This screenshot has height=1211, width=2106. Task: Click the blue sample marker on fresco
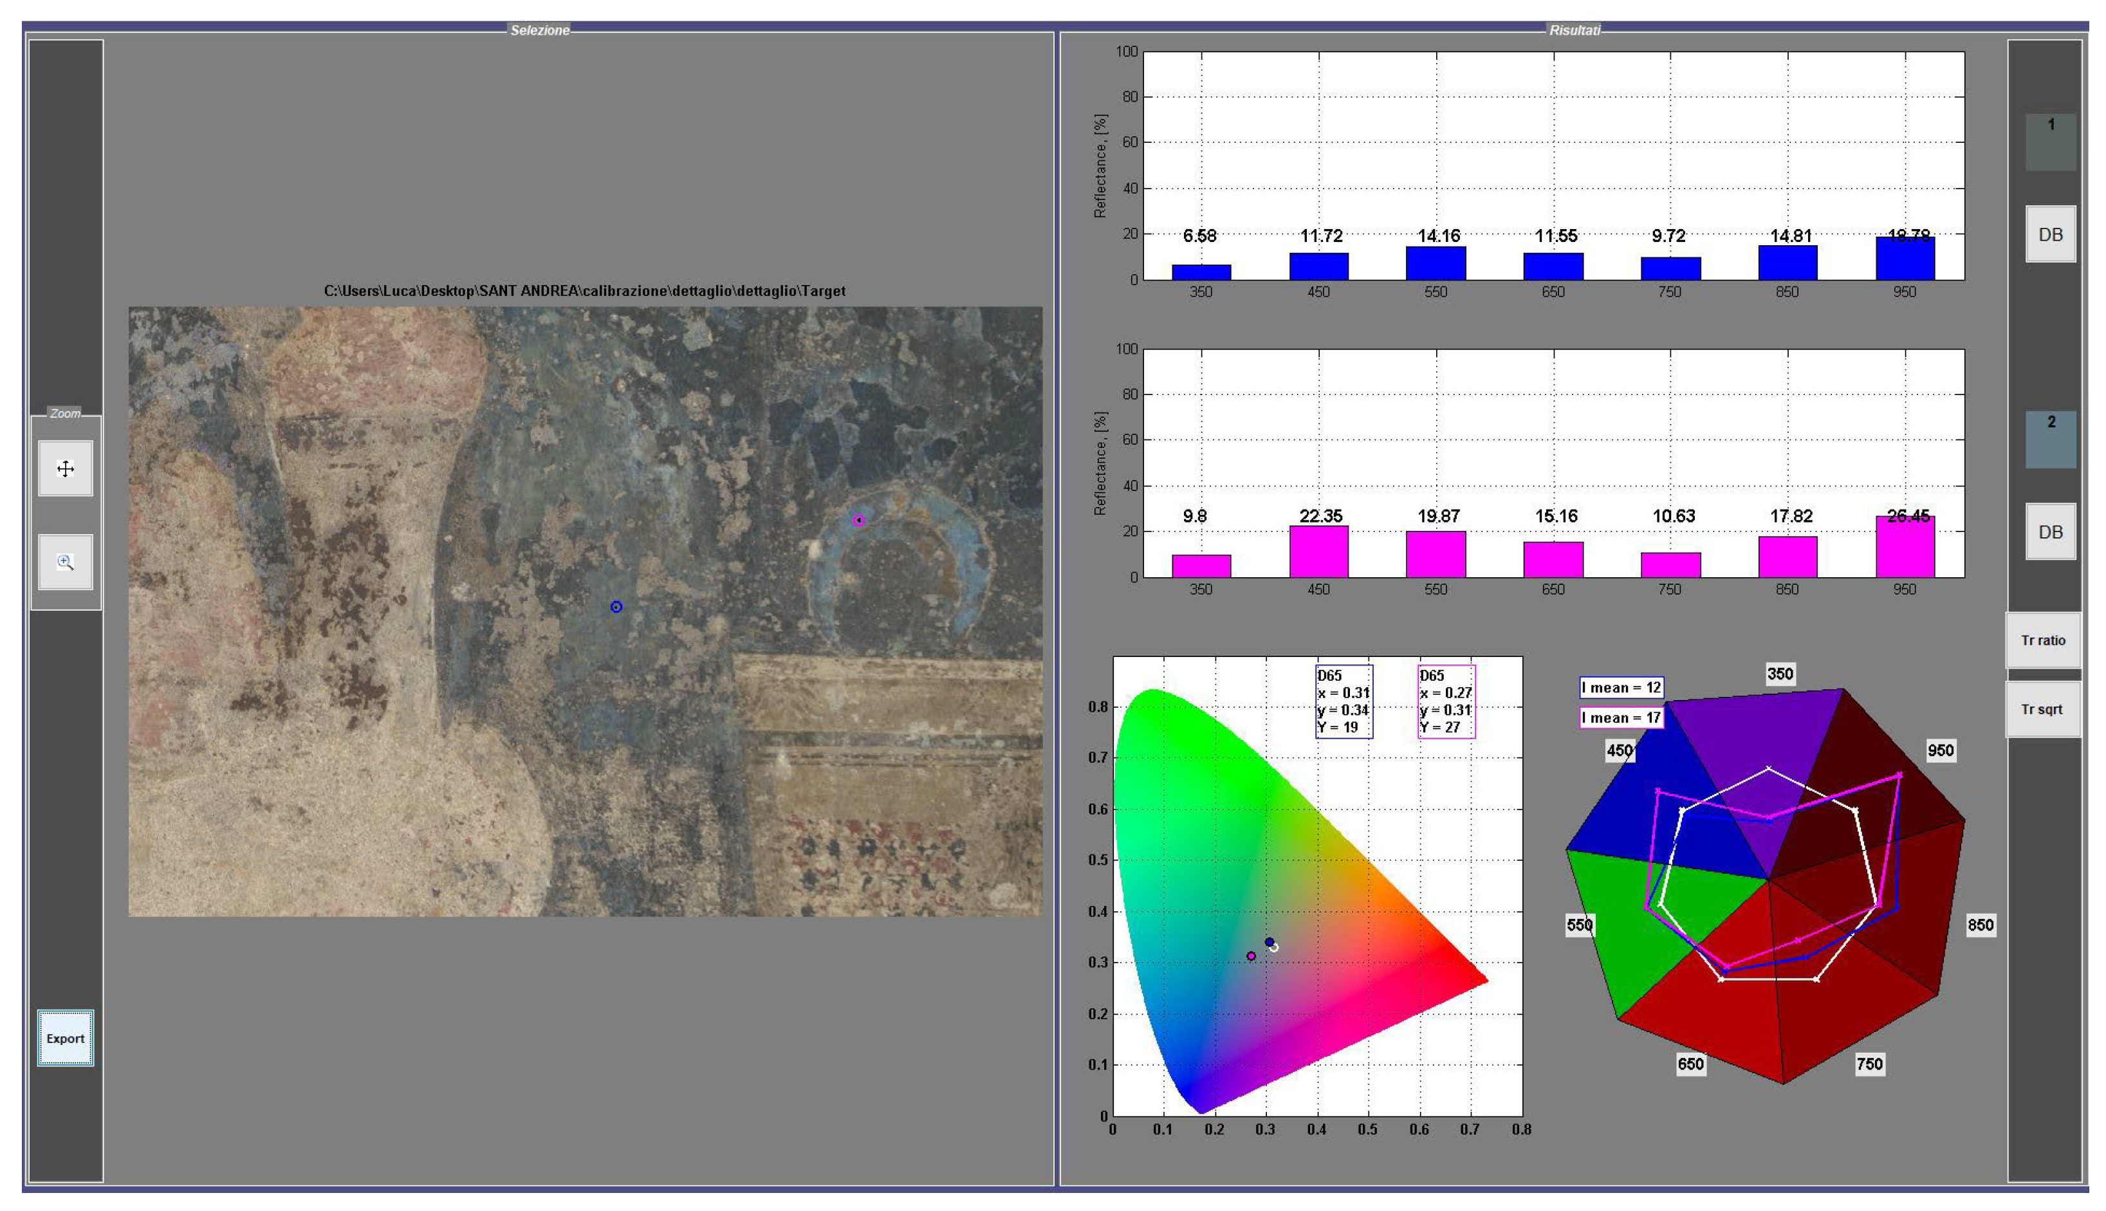[616, 607]
